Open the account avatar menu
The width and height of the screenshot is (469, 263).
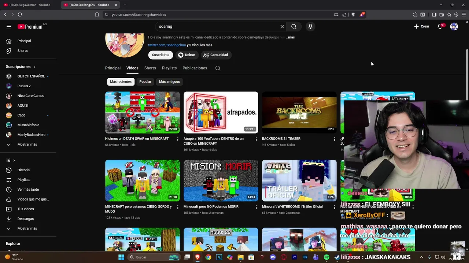454,26
